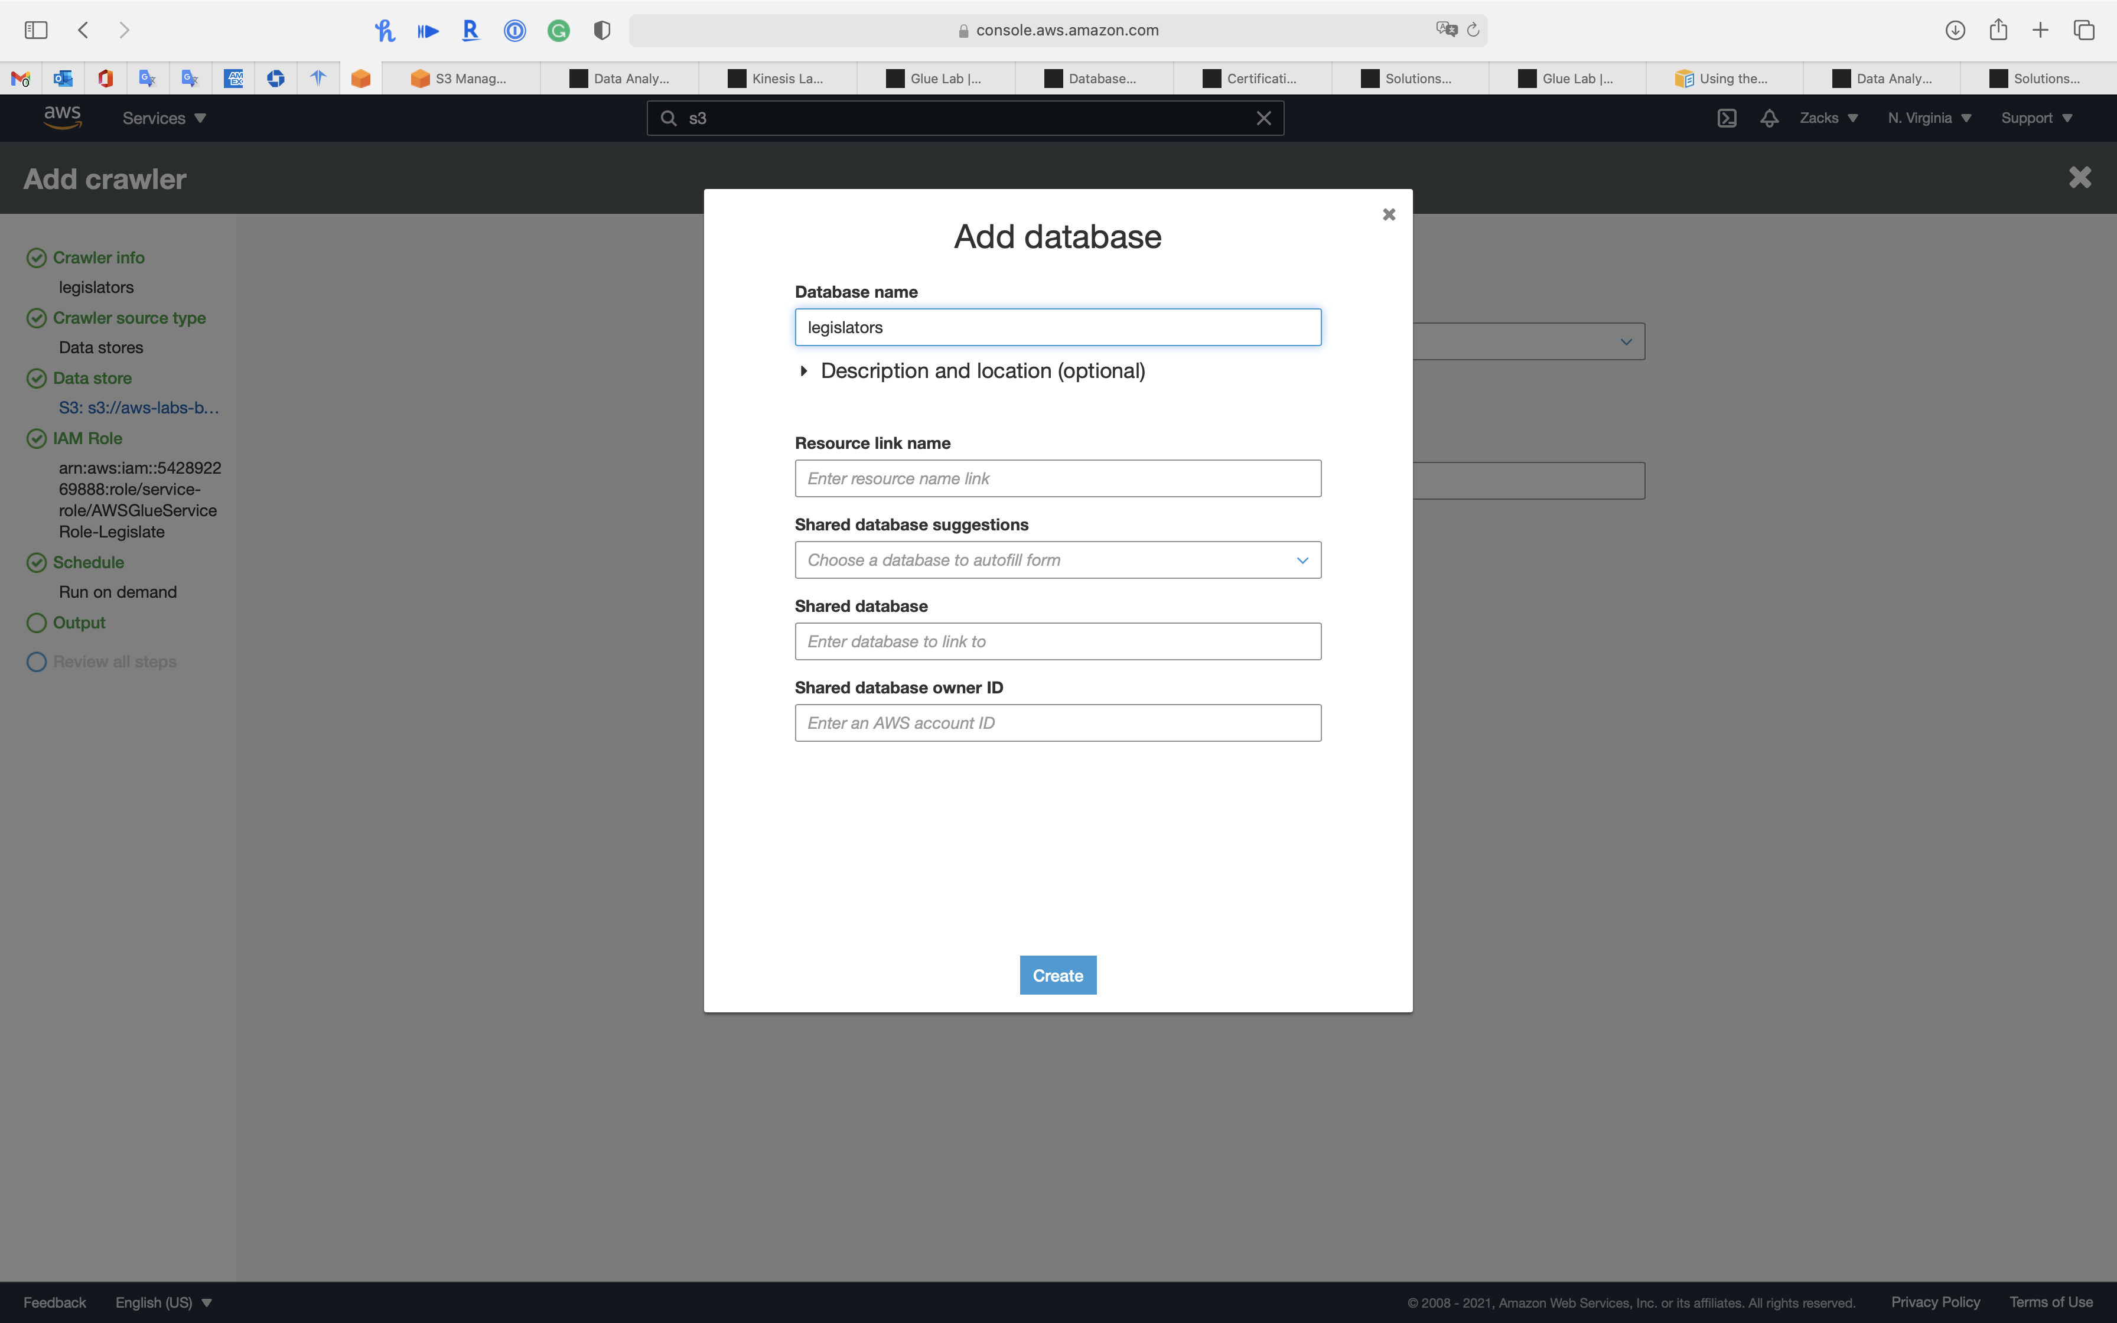This screenshot has height=1323, width=2117.
Task: Close the Add database dialog
Action: pos(1388,214)
